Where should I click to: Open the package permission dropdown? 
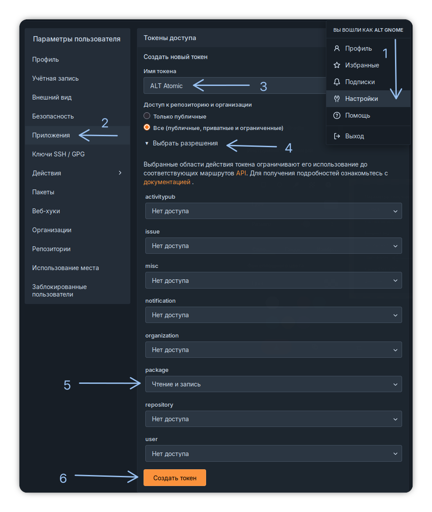pos(273,384)
